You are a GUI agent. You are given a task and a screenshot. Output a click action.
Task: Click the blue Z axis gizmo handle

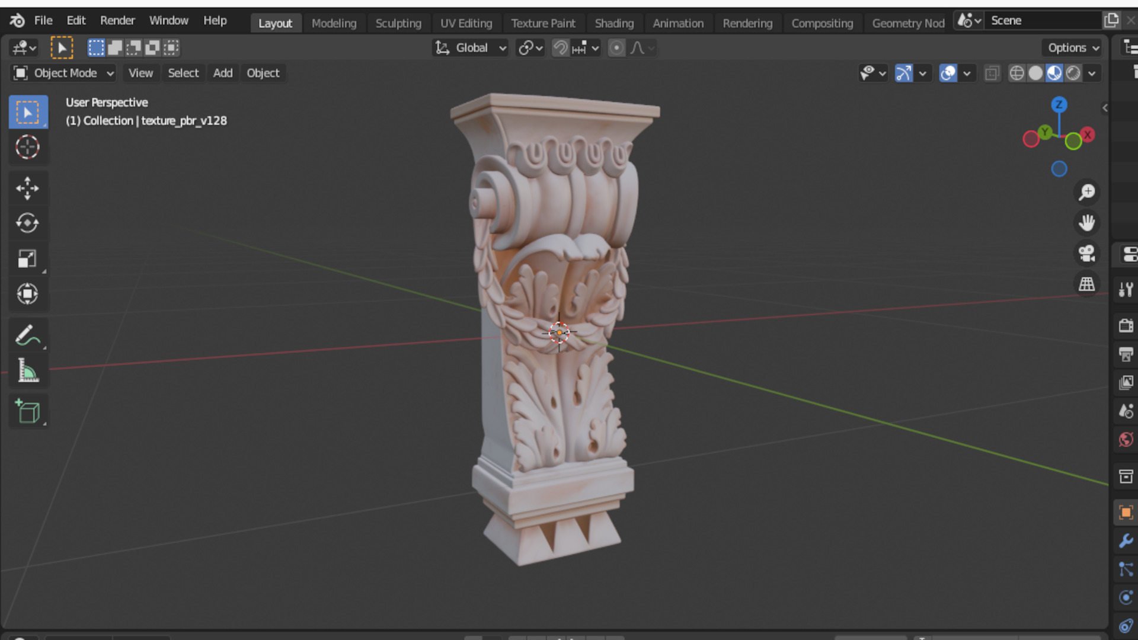tap(1059, 105)
